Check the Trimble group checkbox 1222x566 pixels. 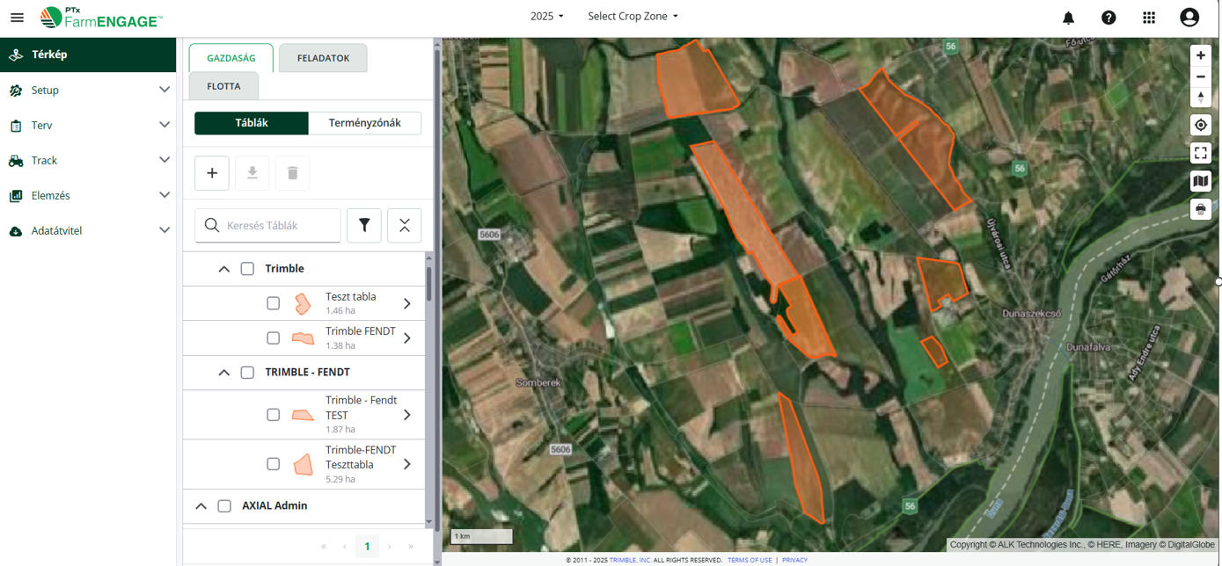[247, 269]
